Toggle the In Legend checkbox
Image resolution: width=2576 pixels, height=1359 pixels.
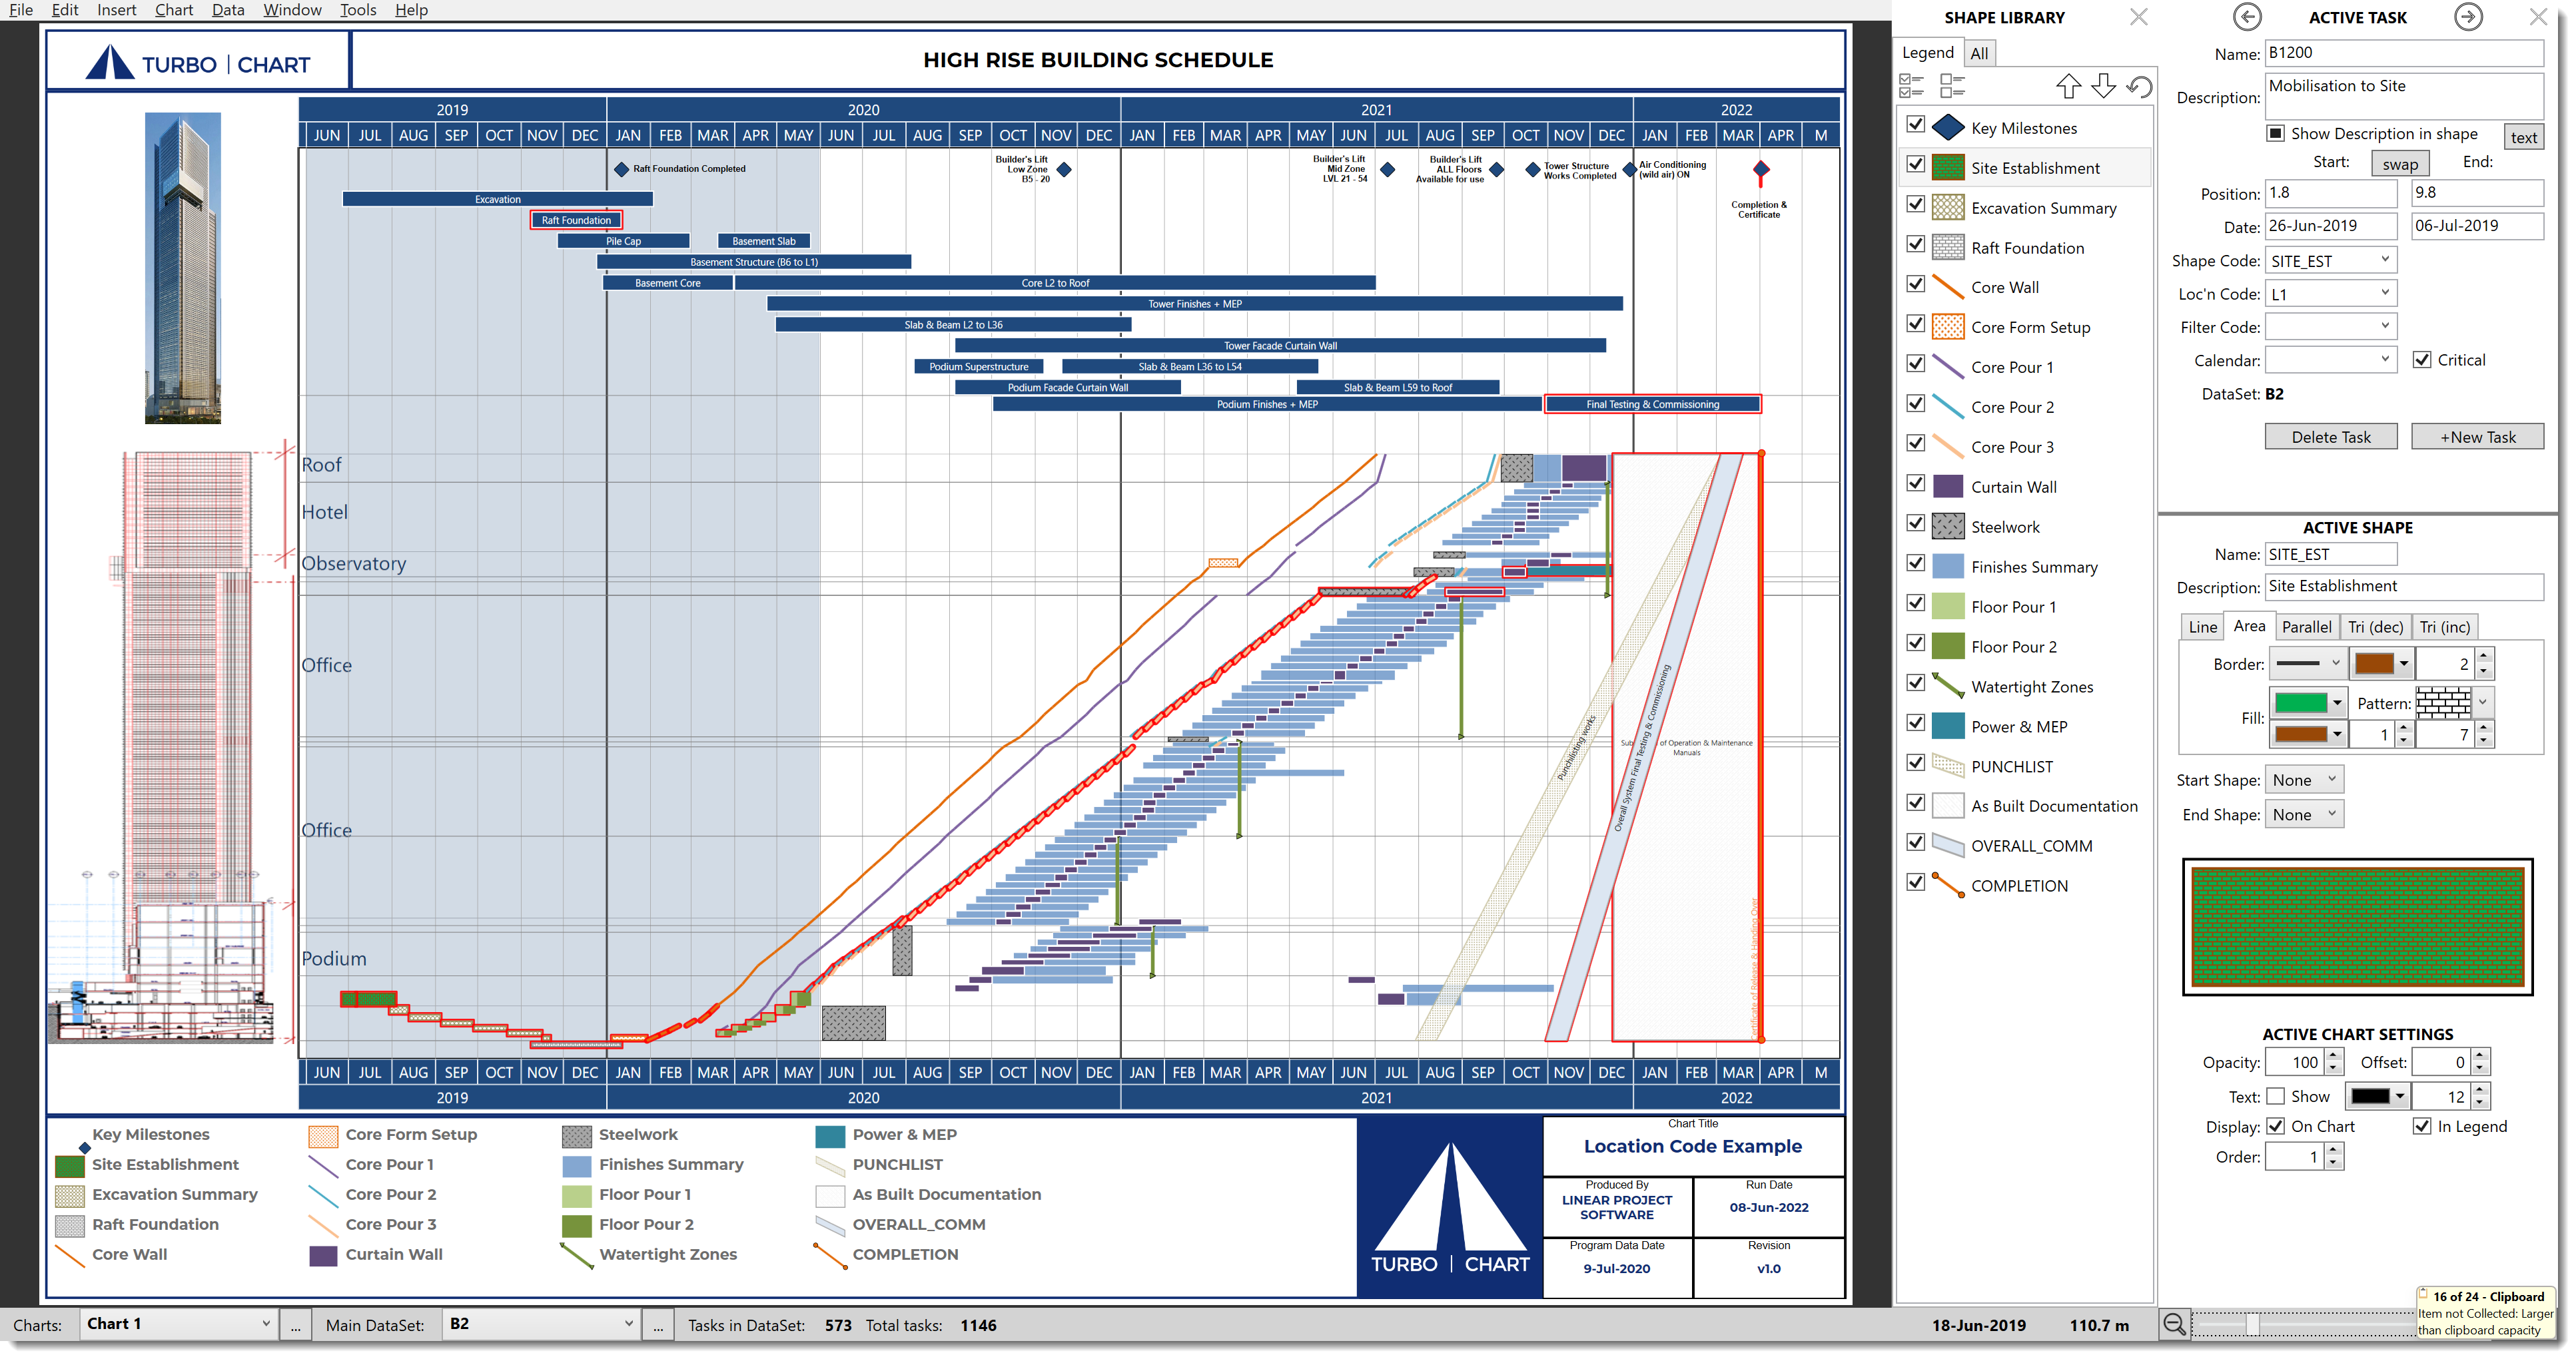click(x=2422, y=1127)
